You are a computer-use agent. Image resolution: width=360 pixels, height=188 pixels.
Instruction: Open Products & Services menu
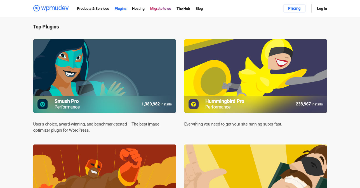point(93,9)
